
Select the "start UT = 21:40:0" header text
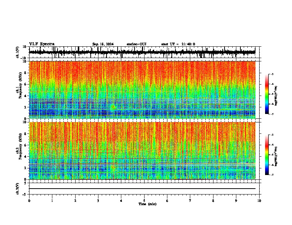coord(178,44)
